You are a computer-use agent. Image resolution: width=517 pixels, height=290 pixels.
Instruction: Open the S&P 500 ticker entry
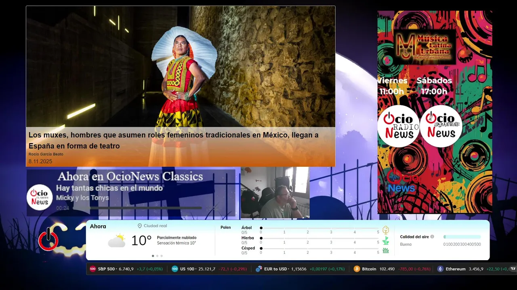click(x=126, y=269)
